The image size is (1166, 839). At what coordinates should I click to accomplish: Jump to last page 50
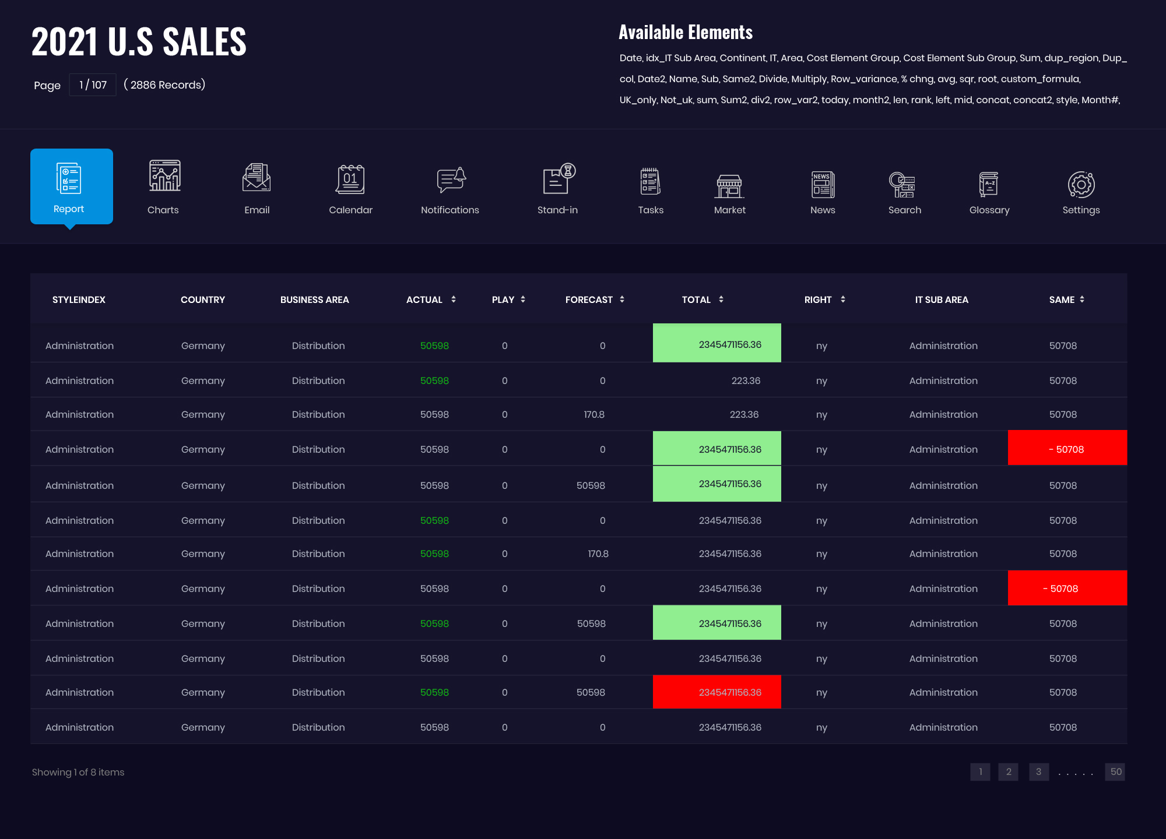(x=1115, y=772)
